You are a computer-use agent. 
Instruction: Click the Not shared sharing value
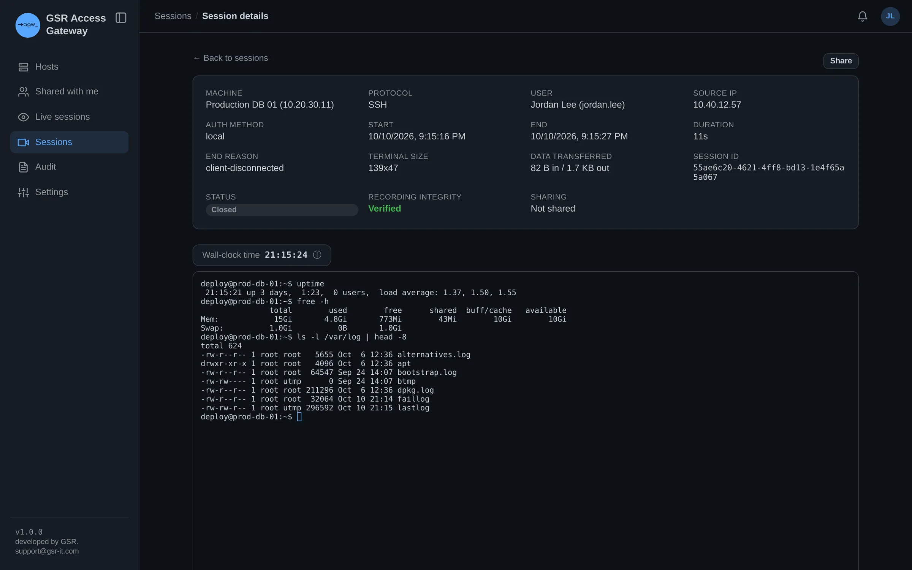pos(553,209)
